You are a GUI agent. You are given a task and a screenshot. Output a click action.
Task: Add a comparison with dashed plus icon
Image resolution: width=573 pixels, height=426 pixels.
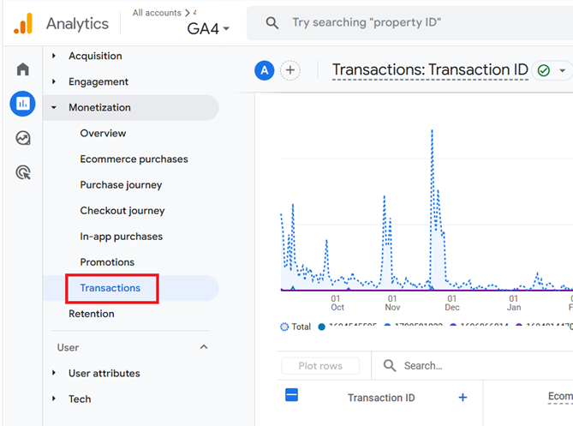(290, 70)
